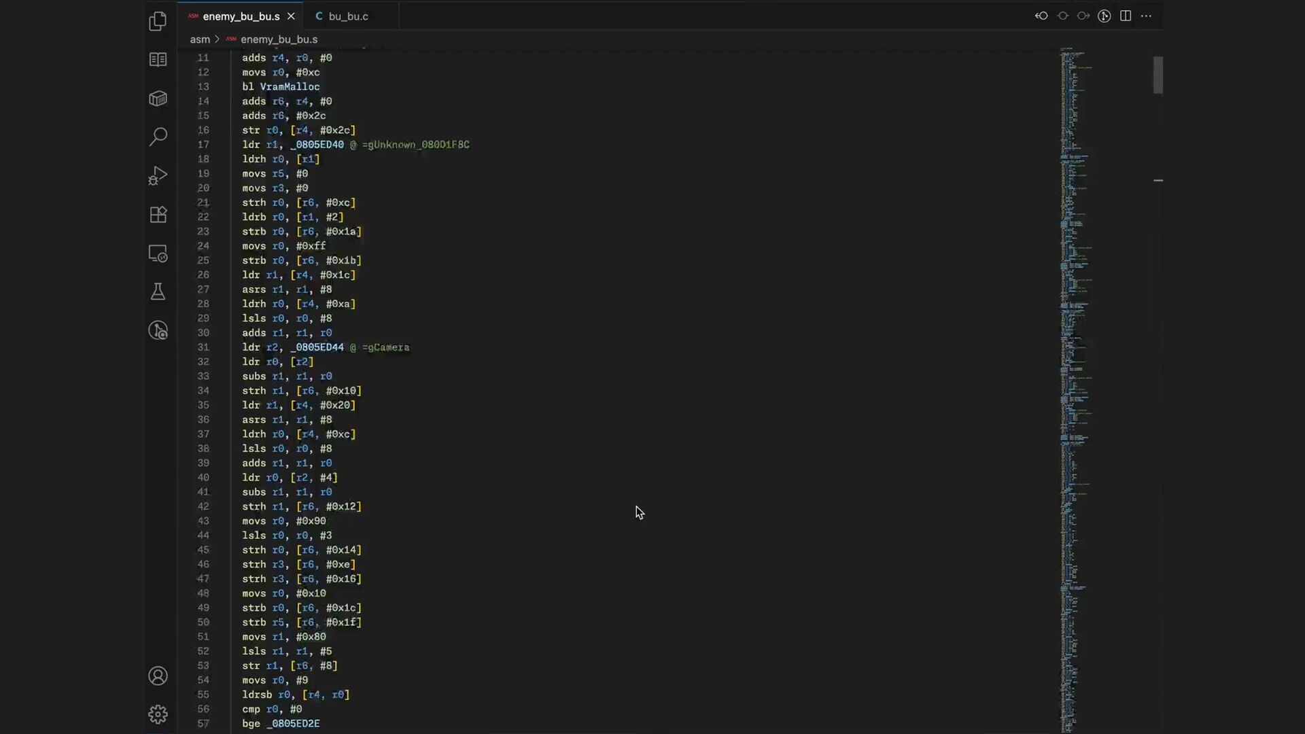Open the GitLens Inspect view
The width and height of the screenshot is (1305, 734).
click(158, 331)
